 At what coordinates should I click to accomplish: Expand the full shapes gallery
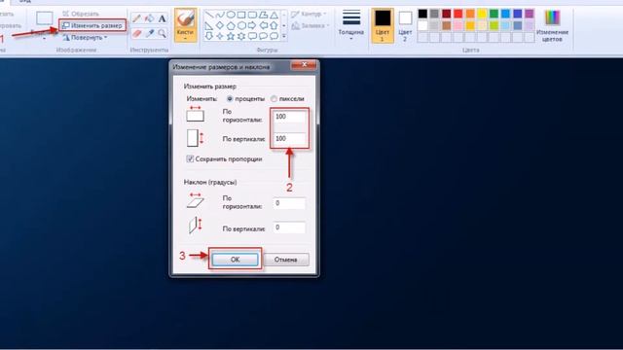tap(284, 36)
